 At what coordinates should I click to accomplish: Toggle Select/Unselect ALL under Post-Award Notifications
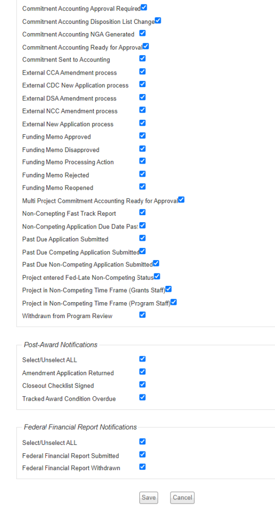coord(143,359)
